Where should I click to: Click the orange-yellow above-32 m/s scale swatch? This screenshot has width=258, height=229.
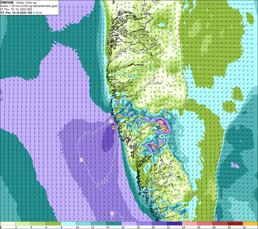(250, 224)
